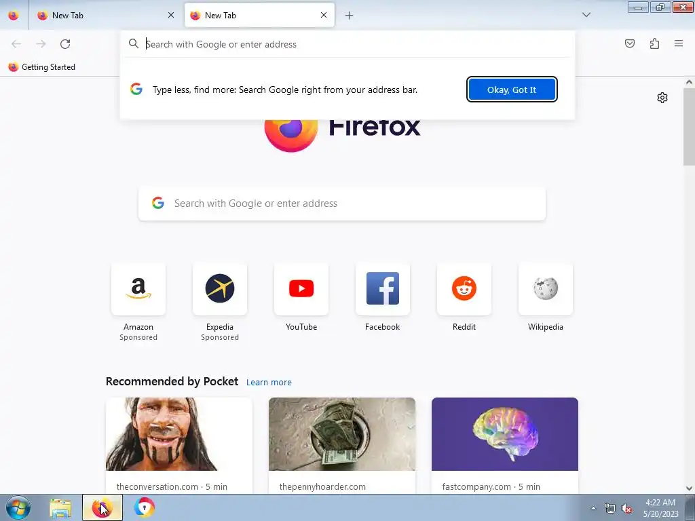The height and width of the screenshot is (521, 695).
Task: Open the Firefox application menu
Action: (679, 43)
